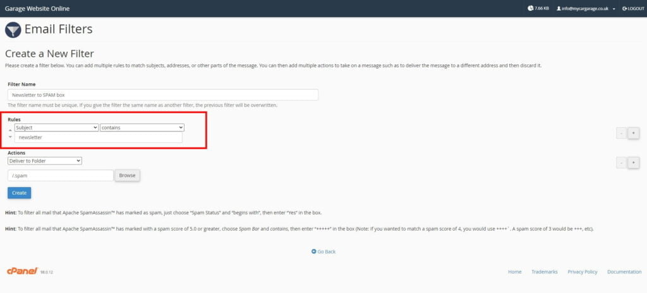Screen dimensions: 647x293
Task: Click the Email Filters funnel icon
Action: click(13, 30)
